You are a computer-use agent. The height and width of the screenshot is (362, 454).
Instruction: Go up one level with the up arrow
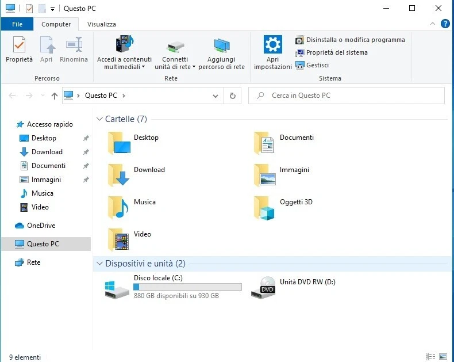click(55, 96)
